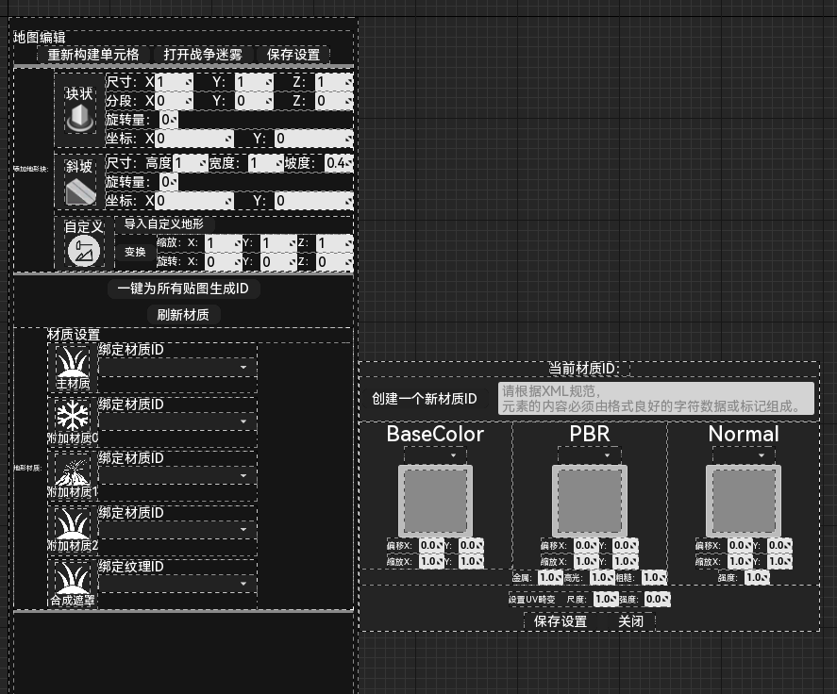Select the 主材质 grass icon
Image resolution: width=837 pixels, height=694 pixels.
coord(72,362)
